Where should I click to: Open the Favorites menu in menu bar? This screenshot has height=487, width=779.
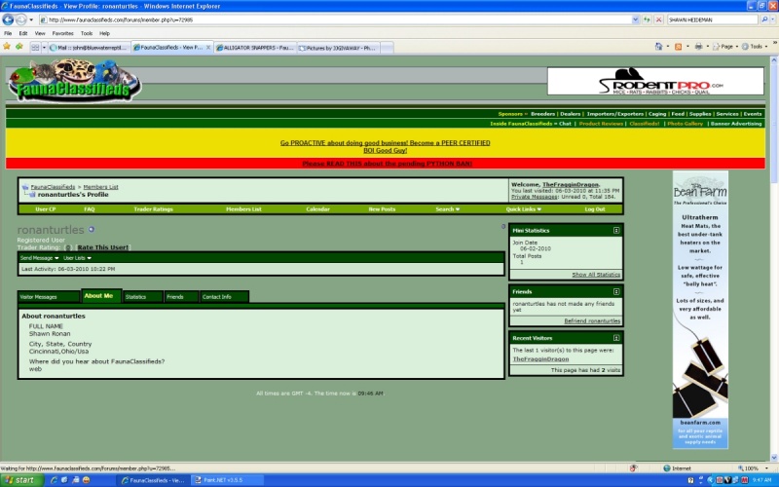coord(62,33)
